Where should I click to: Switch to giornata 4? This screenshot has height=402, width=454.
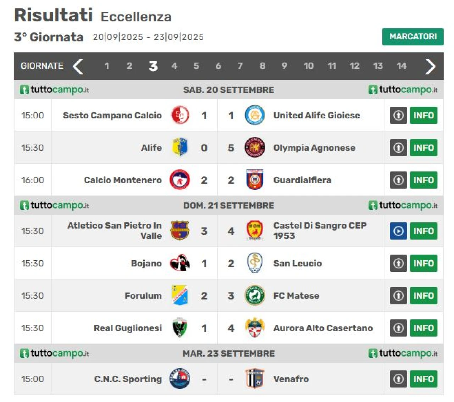coord(174,66)
